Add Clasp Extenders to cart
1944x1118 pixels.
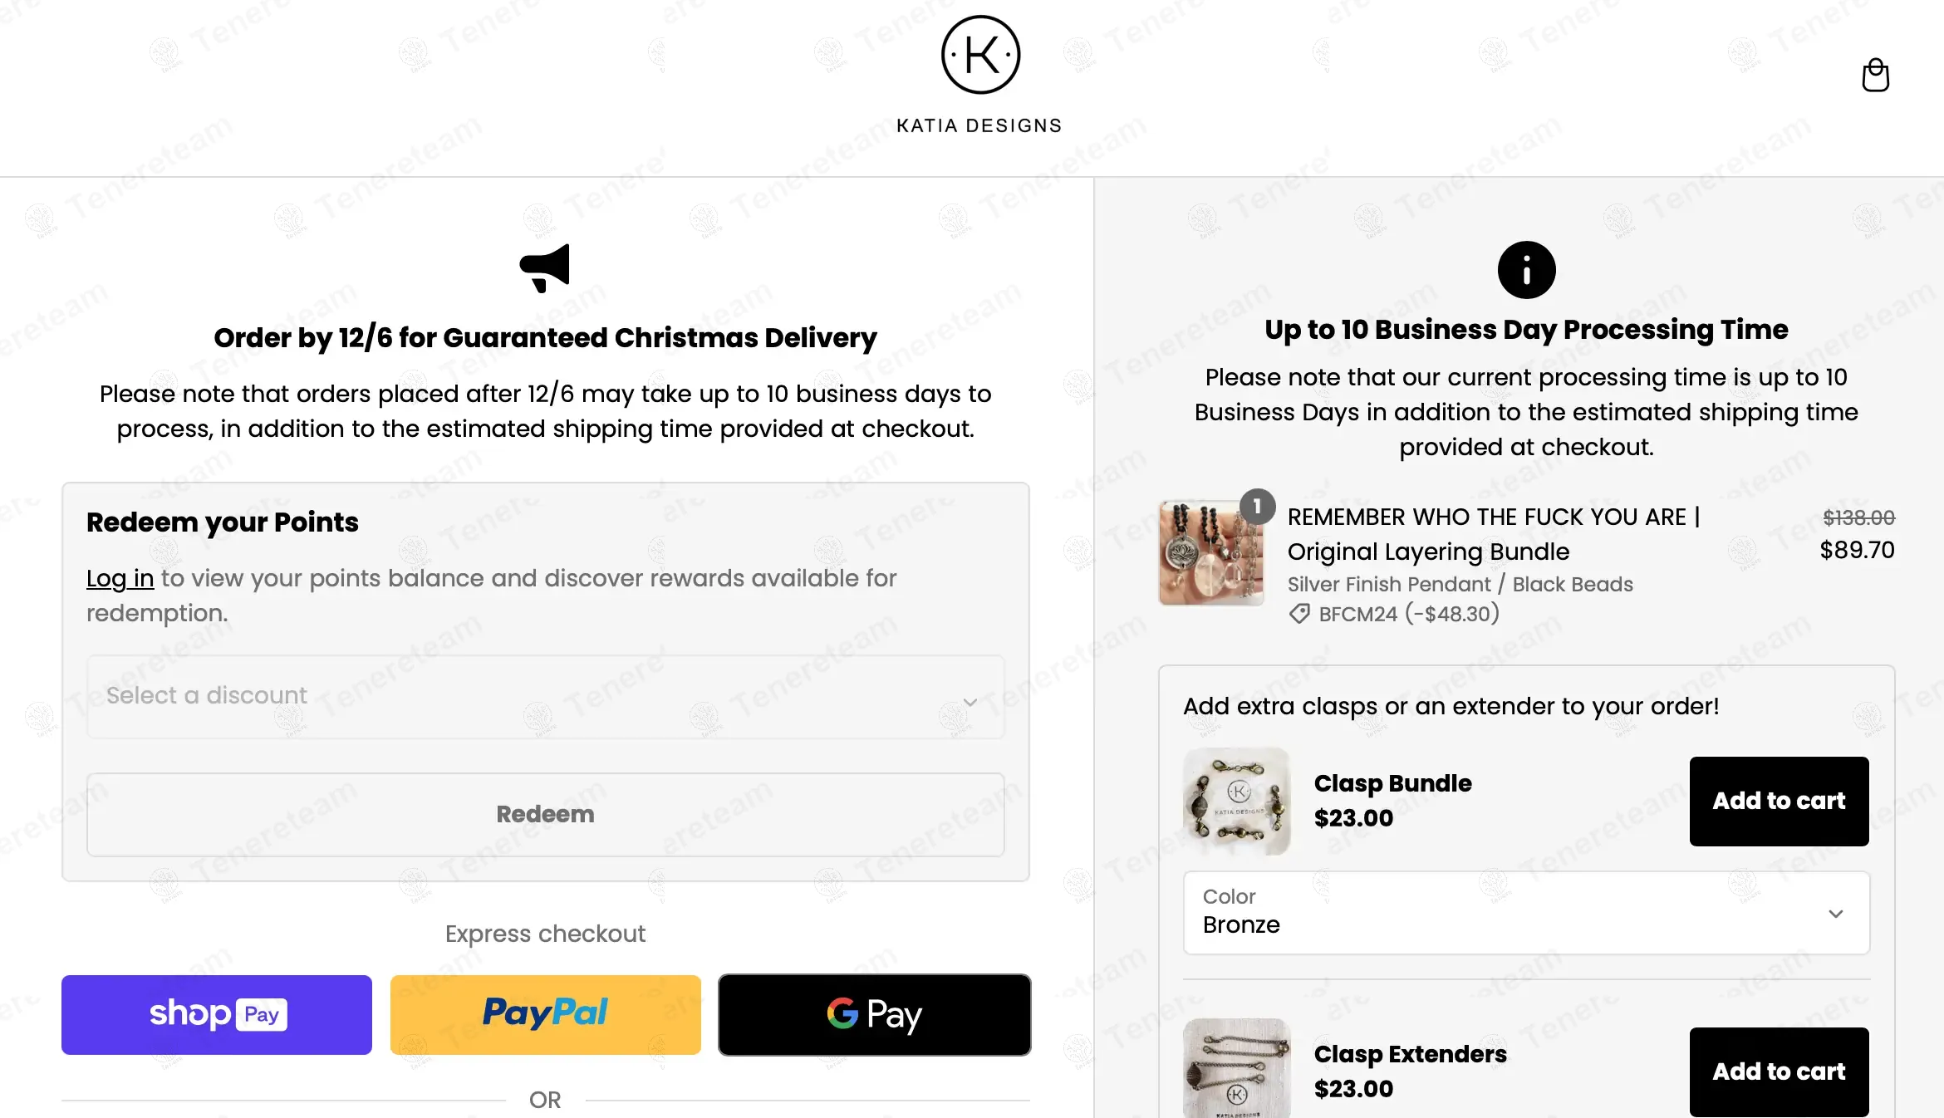click(x=1779, y=1071)
